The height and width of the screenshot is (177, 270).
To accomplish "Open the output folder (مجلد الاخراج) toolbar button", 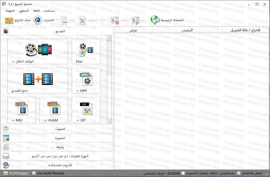I will pyautogui.click(x=18, y=20).
